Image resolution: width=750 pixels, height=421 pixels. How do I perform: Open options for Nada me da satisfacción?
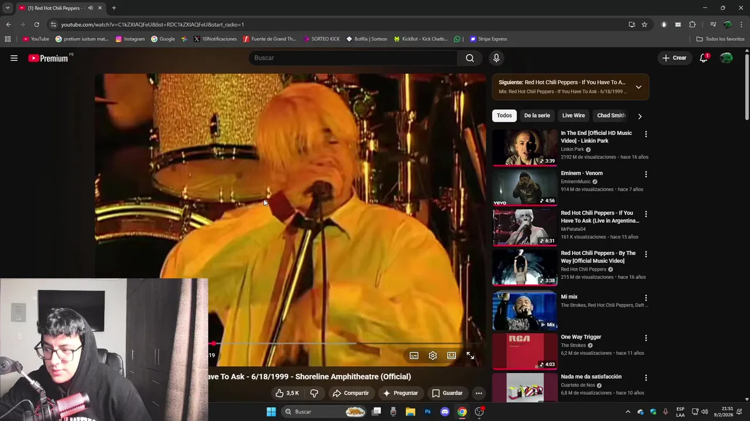point(646,378)
